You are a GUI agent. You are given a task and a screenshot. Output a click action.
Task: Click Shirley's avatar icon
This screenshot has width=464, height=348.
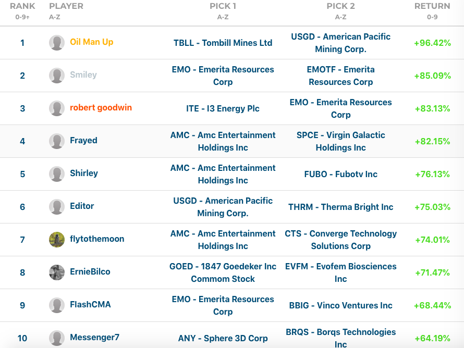click(57, 174)
